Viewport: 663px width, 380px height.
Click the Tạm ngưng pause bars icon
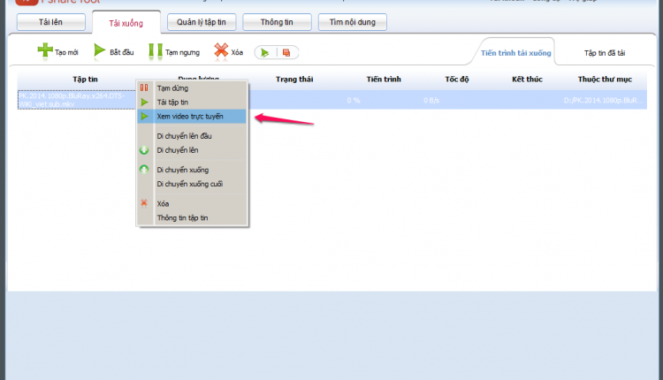point(156,50)
